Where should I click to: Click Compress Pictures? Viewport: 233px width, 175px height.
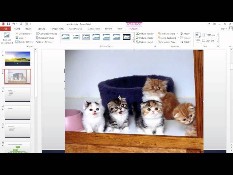click(48, 34)
